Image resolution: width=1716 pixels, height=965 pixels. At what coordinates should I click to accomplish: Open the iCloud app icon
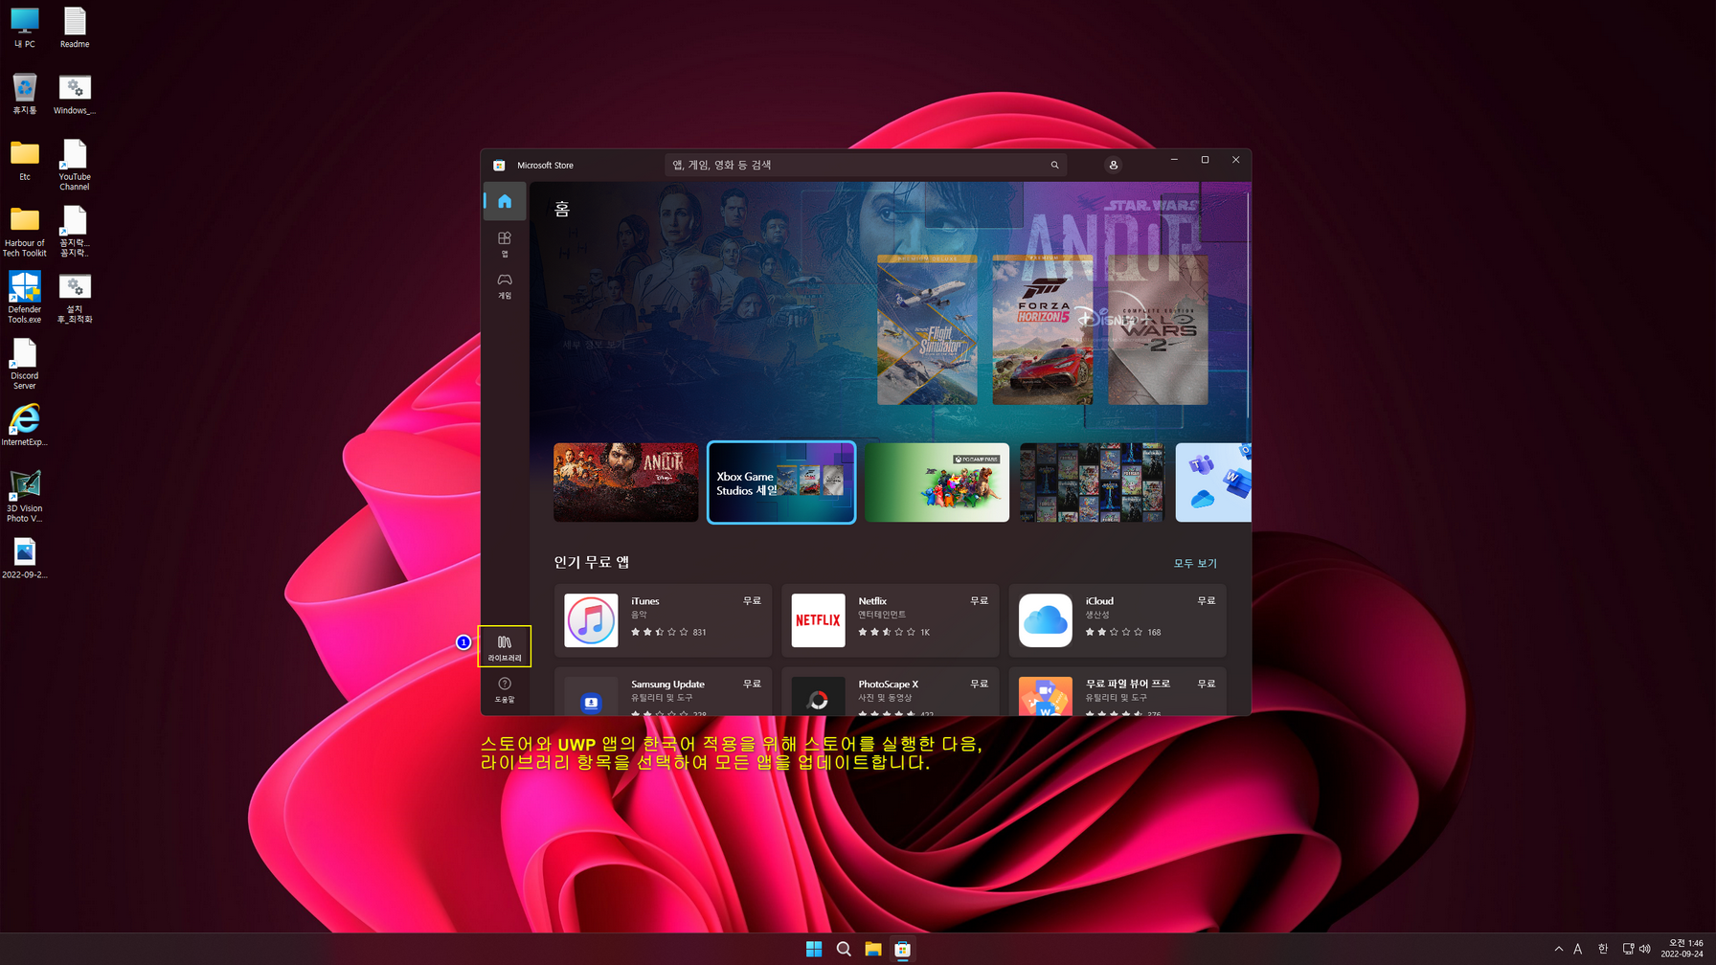click(x=1045, y=620)
